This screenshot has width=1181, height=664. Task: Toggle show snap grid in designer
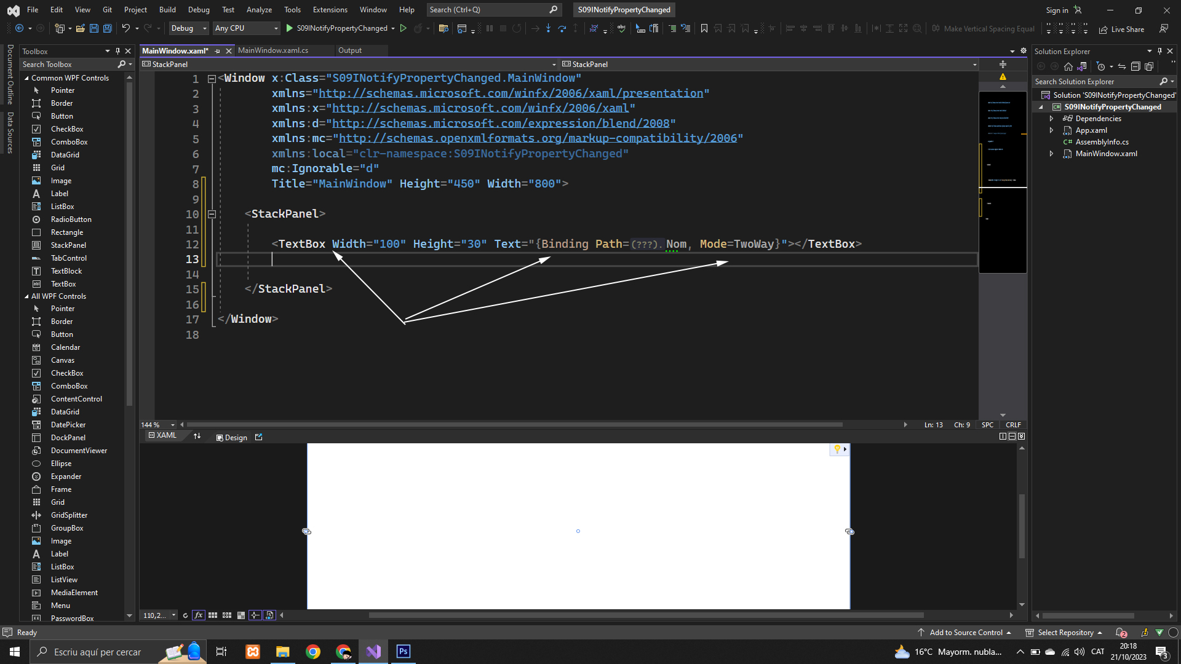point(213,615)
